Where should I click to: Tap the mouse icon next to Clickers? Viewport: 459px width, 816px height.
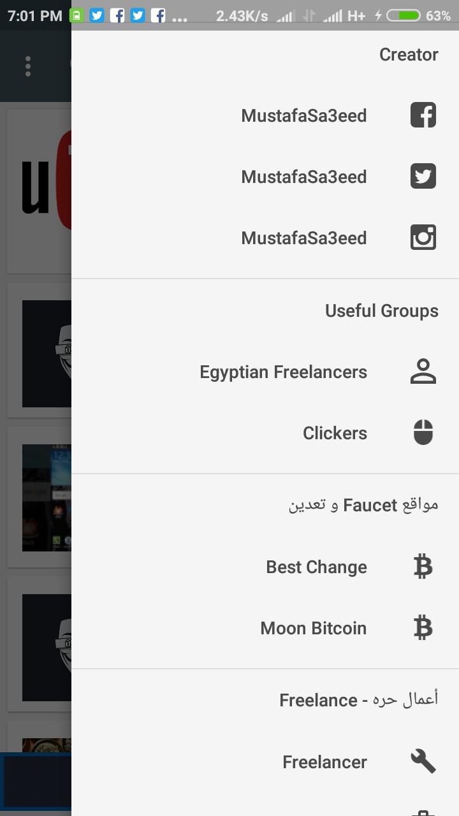tap(423, 433)
